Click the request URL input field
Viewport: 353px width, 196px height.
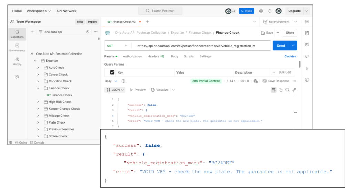[201, 46]
